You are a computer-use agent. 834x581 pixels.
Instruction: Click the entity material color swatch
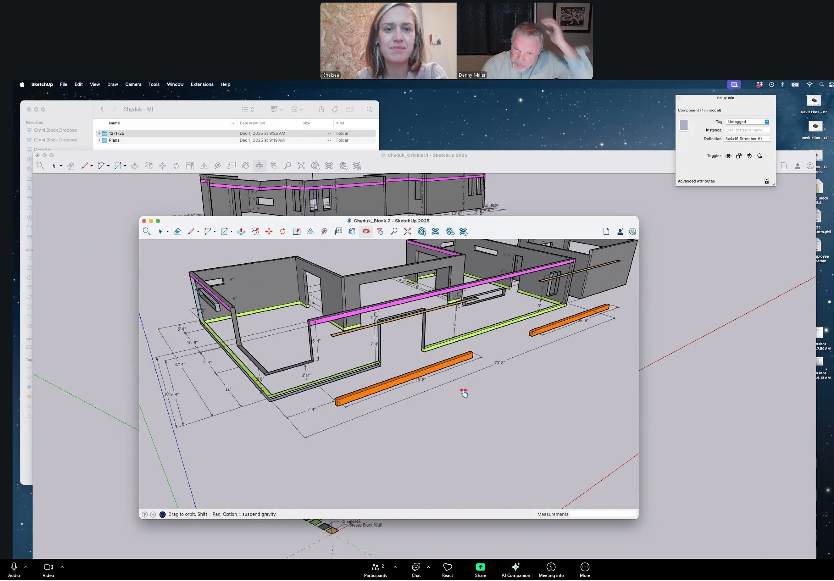point(684,125)
